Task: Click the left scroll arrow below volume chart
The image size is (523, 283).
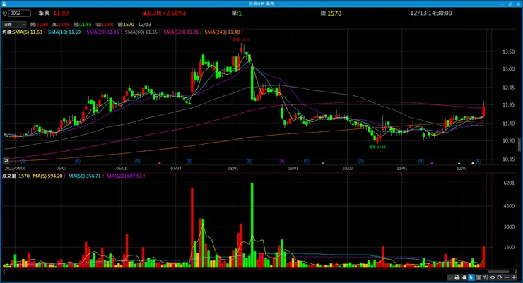Action: [x=4, y=272]
